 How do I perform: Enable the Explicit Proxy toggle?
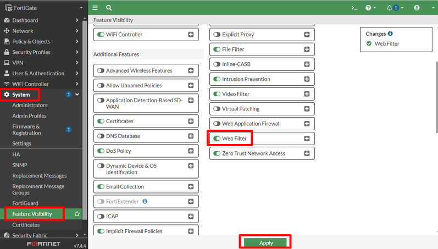217,35
